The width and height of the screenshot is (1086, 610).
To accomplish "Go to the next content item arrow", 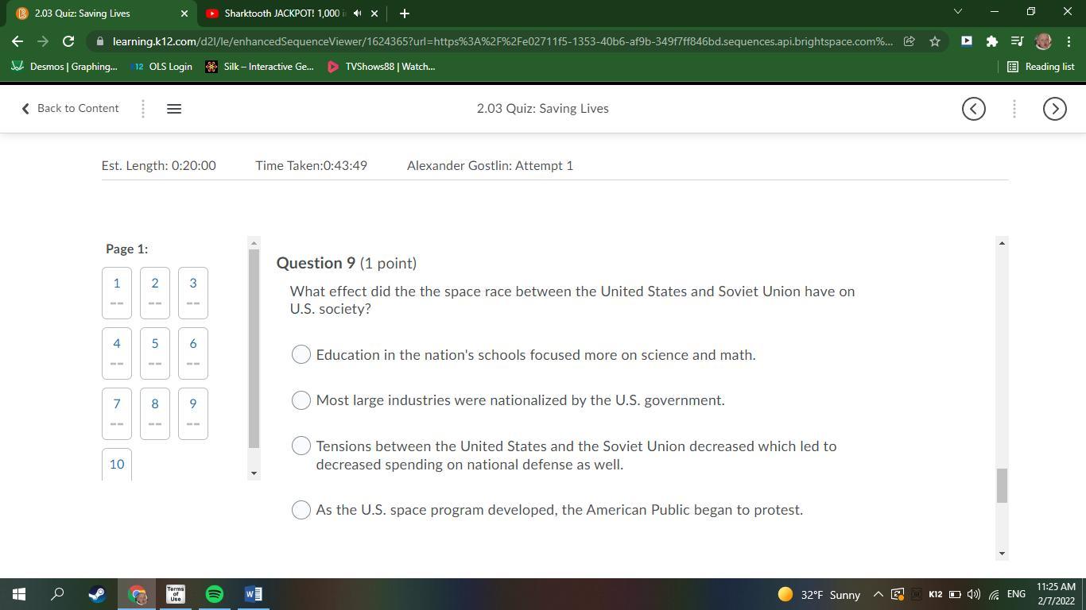I will tap(1054, 109).
